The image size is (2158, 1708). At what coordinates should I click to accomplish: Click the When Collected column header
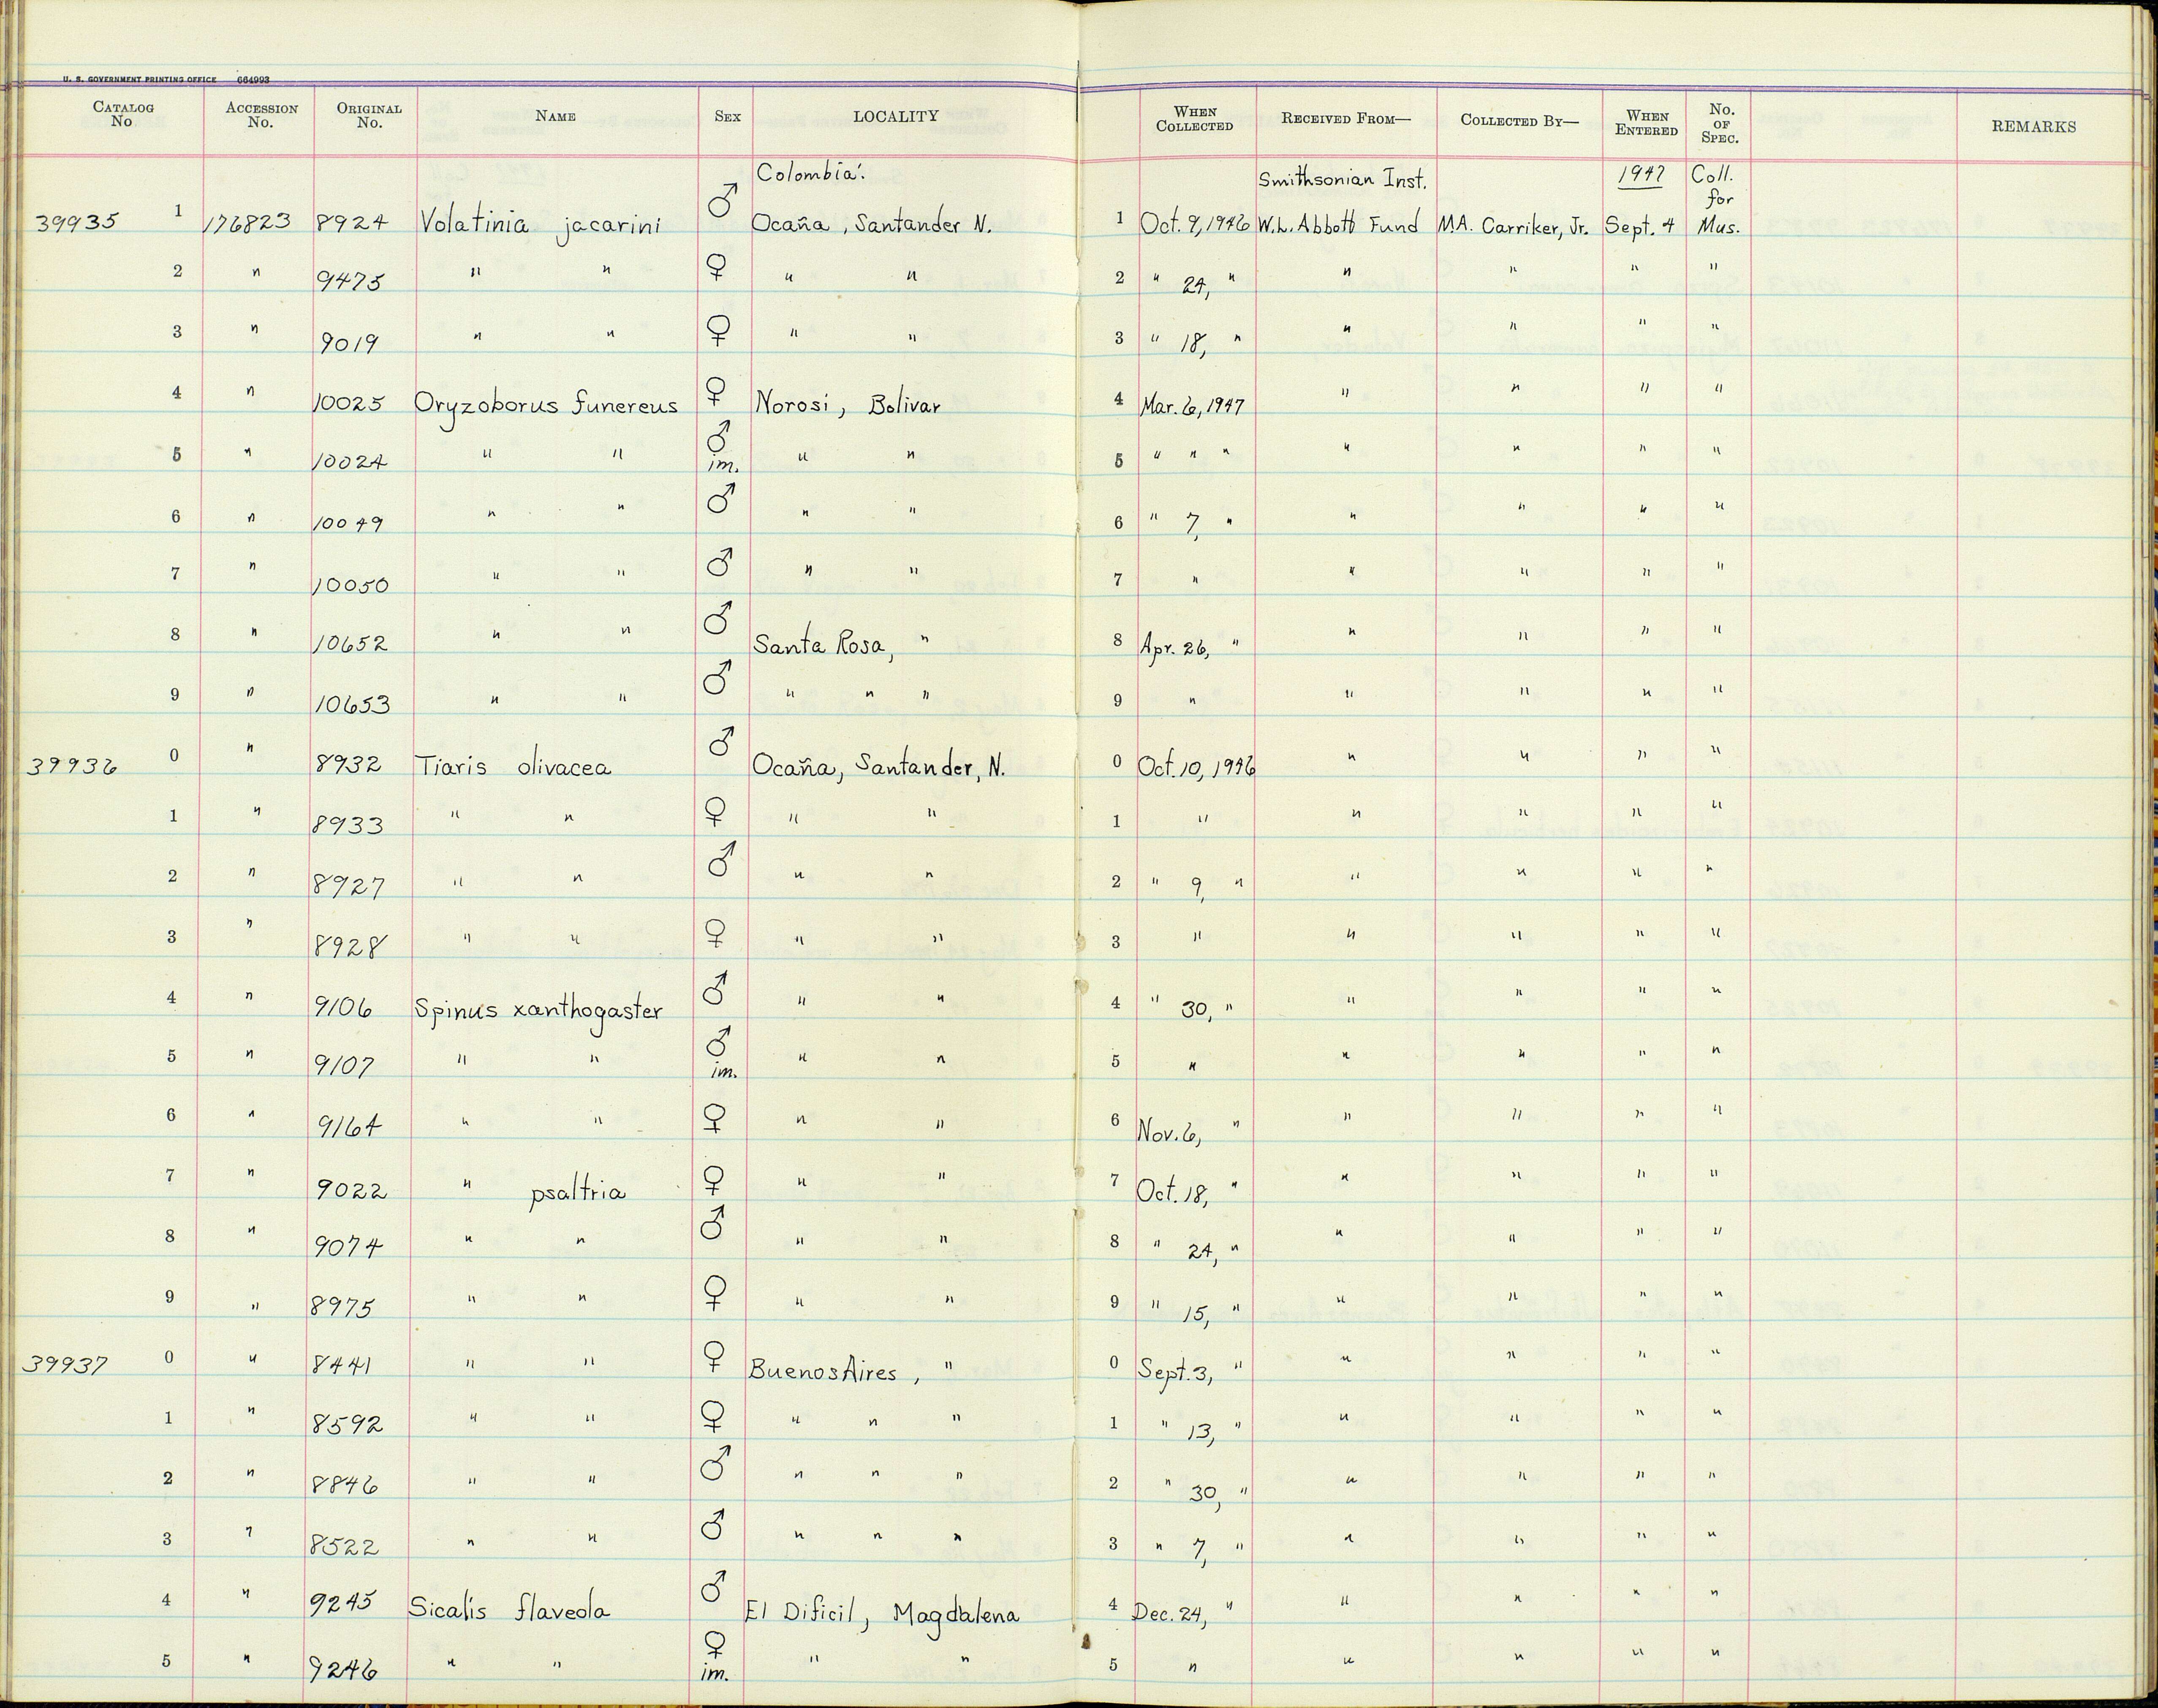(x=1193, y=119)
